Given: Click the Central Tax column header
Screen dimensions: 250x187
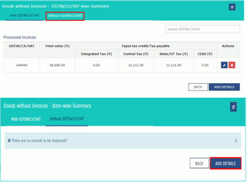Looking at the screenshot, I should tap(136, 54).
